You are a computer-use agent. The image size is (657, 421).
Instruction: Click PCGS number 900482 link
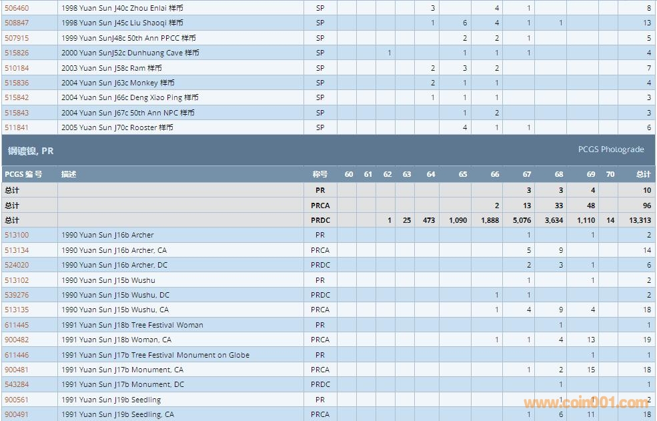(x=17, y=340)
